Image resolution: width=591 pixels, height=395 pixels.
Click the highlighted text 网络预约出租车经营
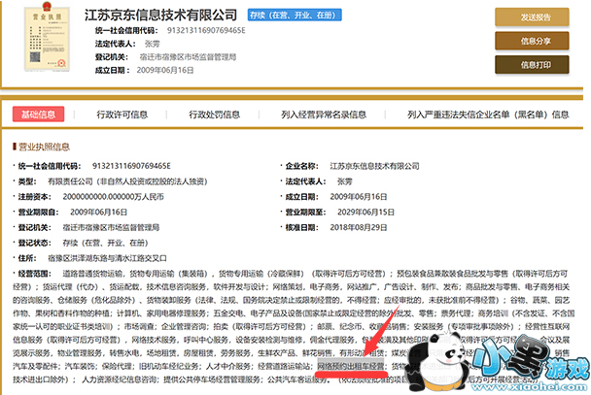351,366
